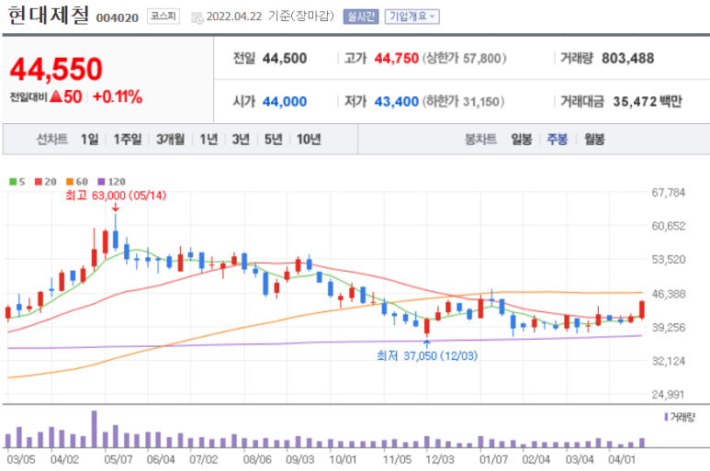
Task: Click the 현대제철 stock name title
Action: click(48, 16)
